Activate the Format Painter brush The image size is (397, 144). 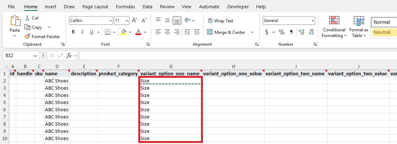(x=27, y=36)
